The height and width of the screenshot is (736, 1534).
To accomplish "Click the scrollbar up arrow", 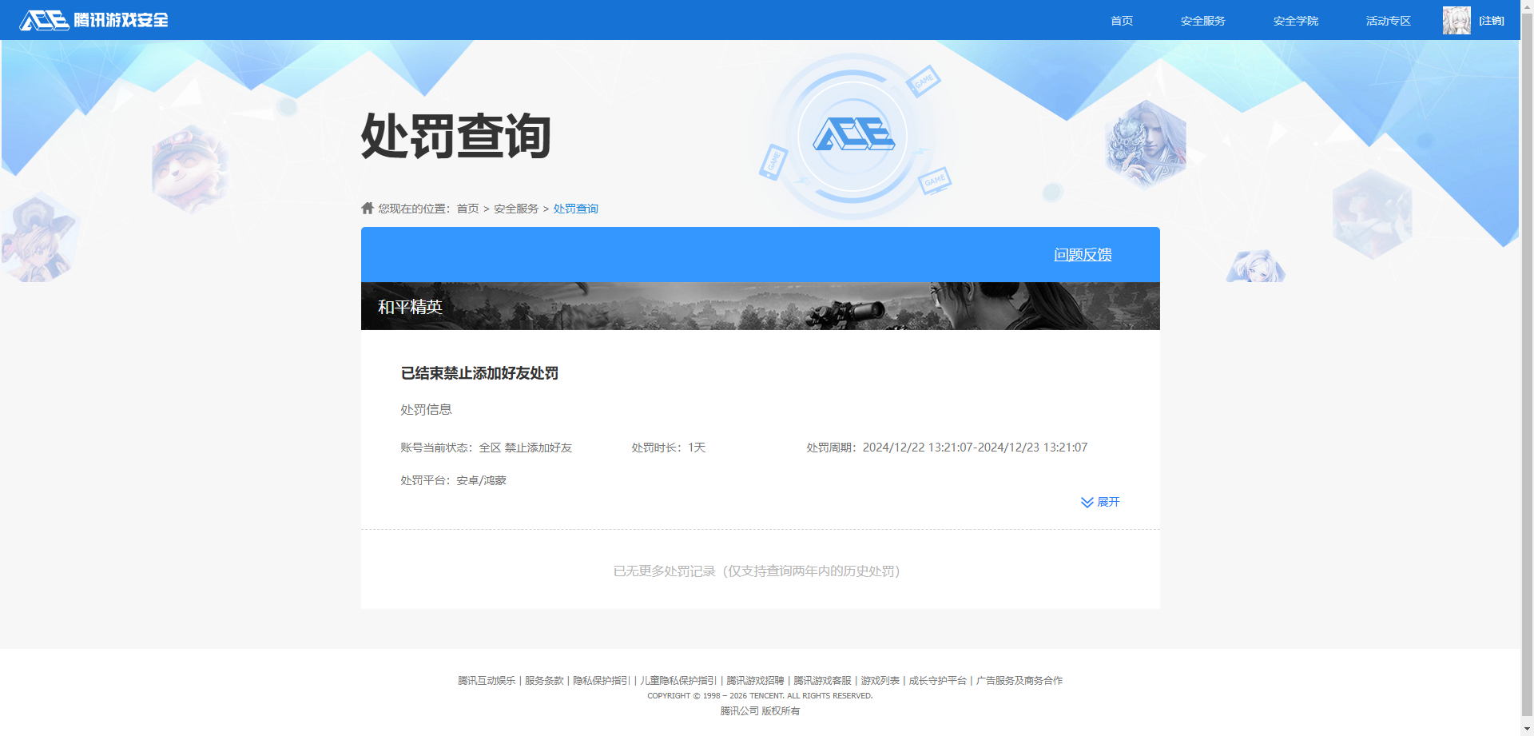I will [1527, 6].
